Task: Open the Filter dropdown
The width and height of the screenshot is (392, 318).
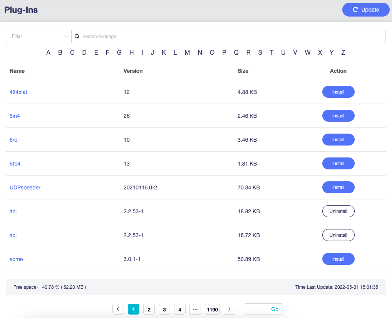Action: tap(39, 36)
